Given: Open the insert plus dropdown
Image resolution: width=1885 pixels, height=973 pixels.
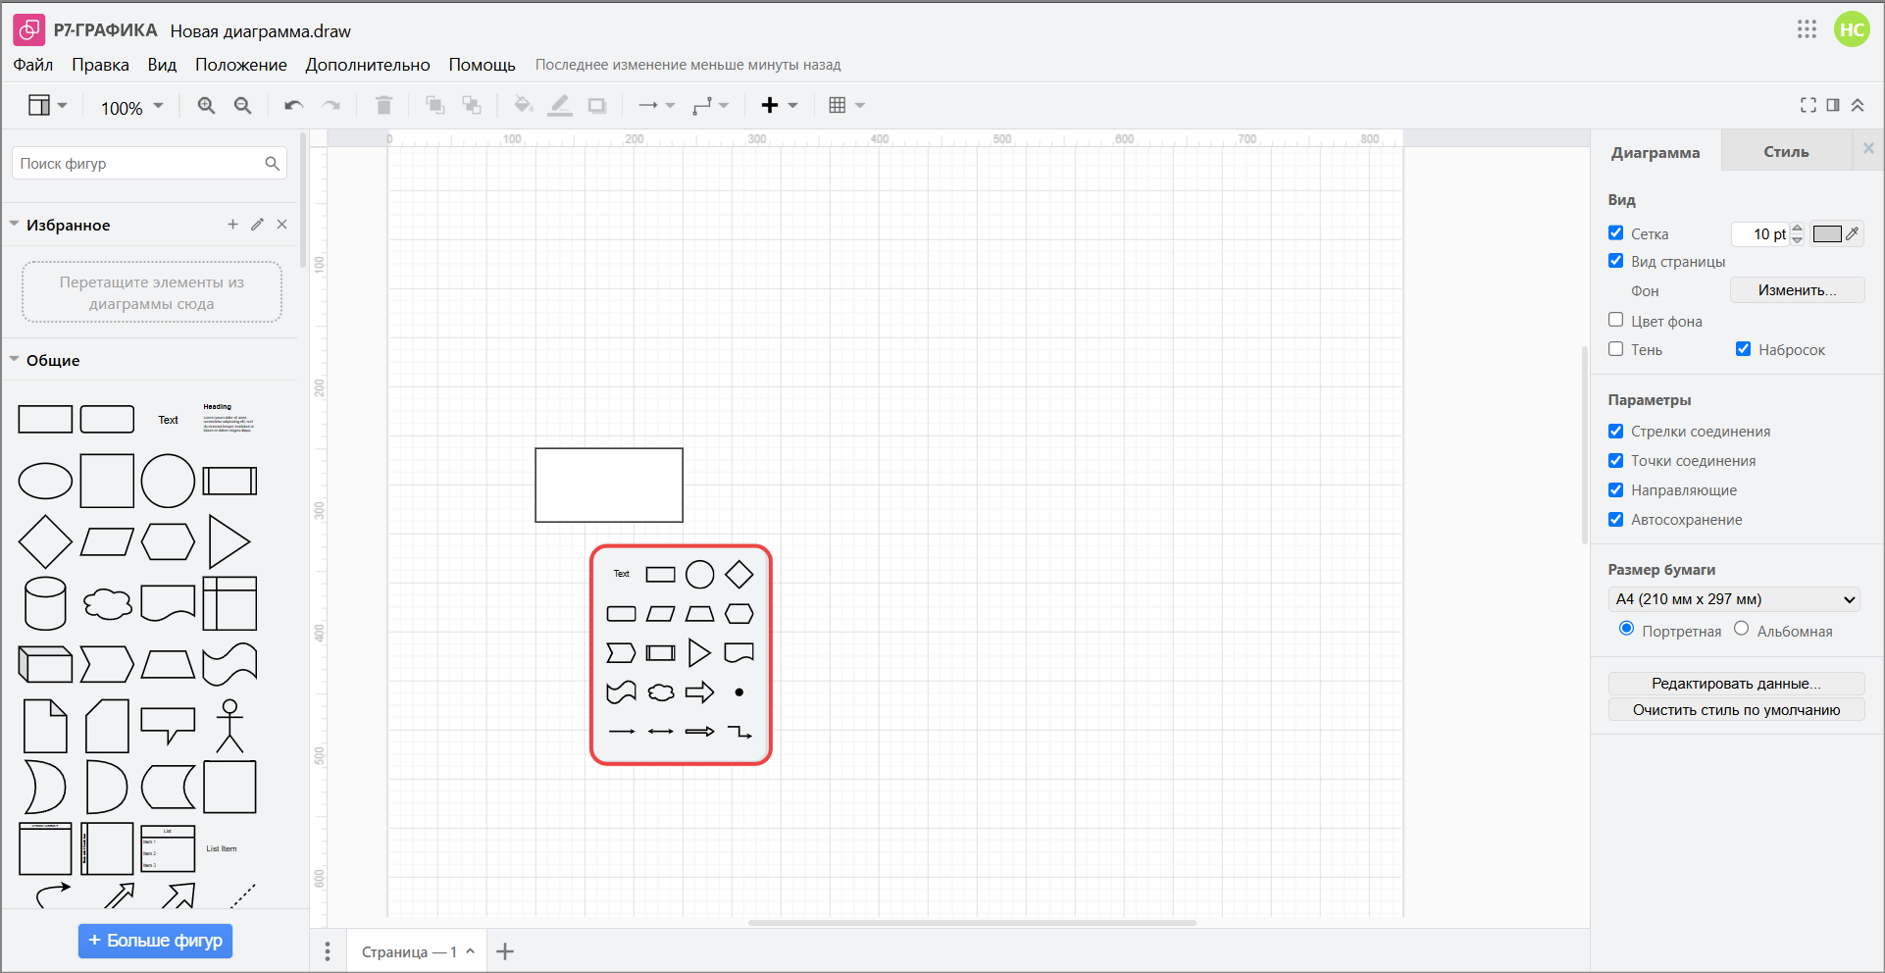Looking at the screenshot, I should 781,106.
